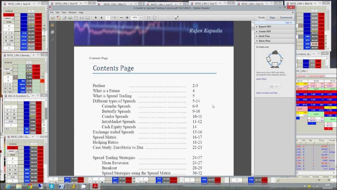Select the NYSE_Liffe L Sep15 window title

pos(206,4)
